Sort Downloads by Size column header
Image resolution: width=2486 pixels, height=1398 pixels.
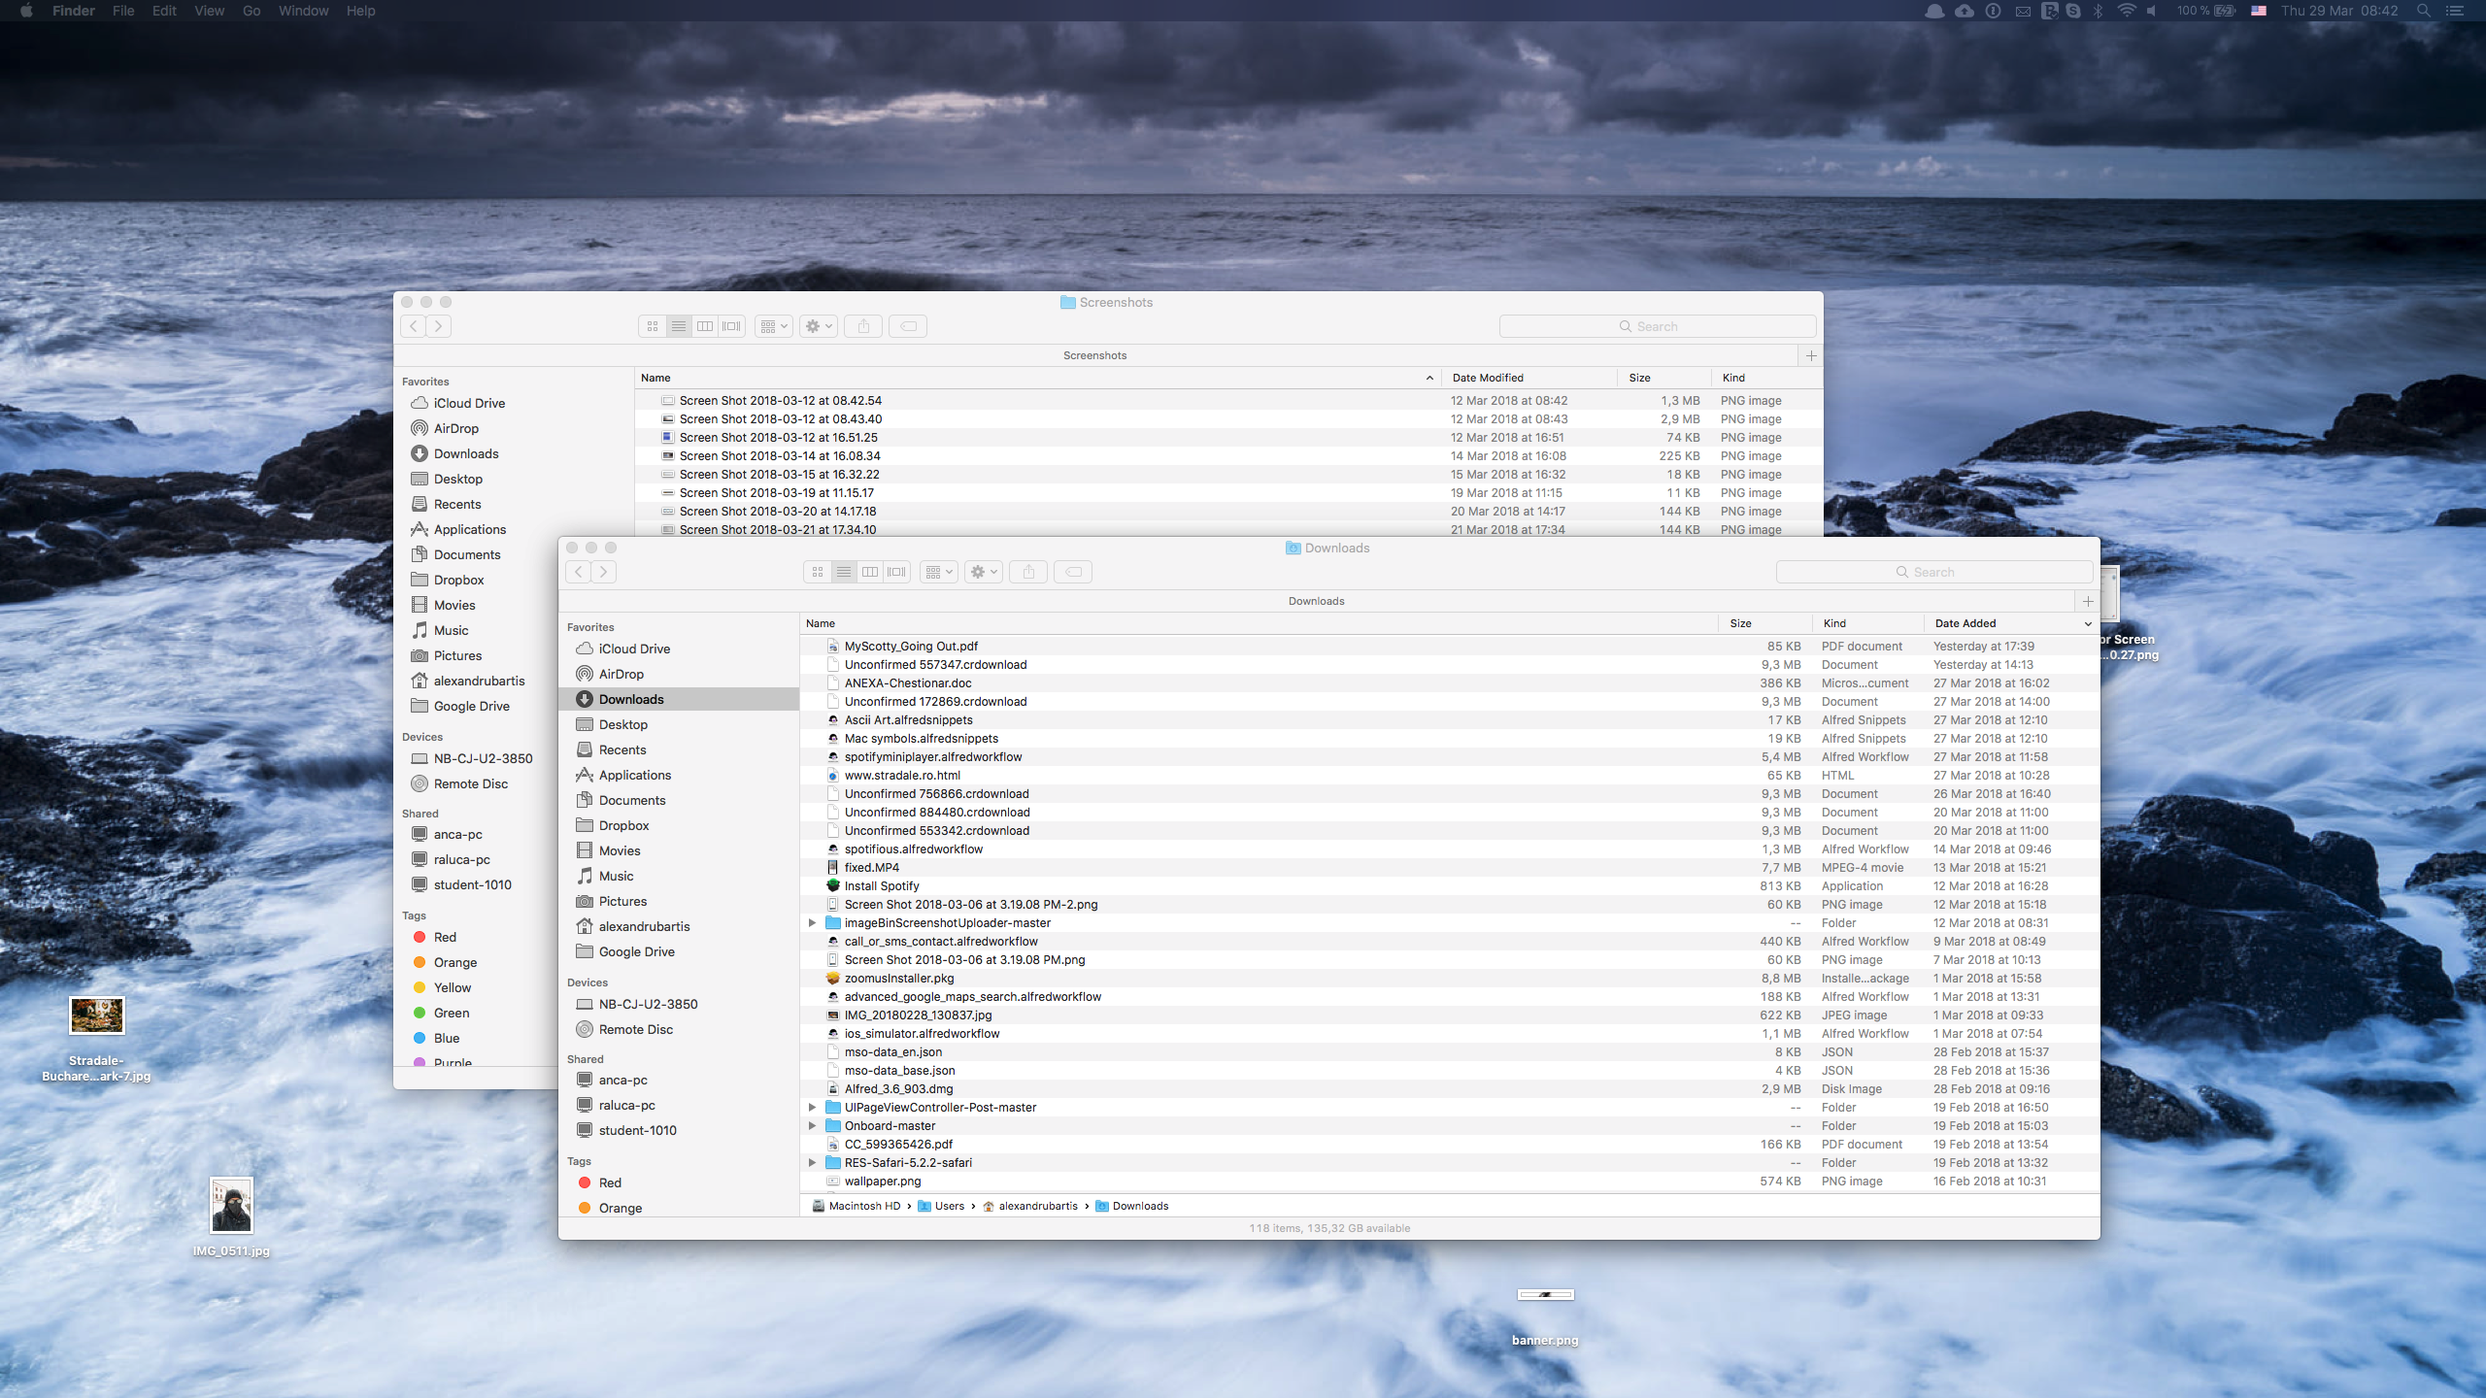click(1765, 623)
